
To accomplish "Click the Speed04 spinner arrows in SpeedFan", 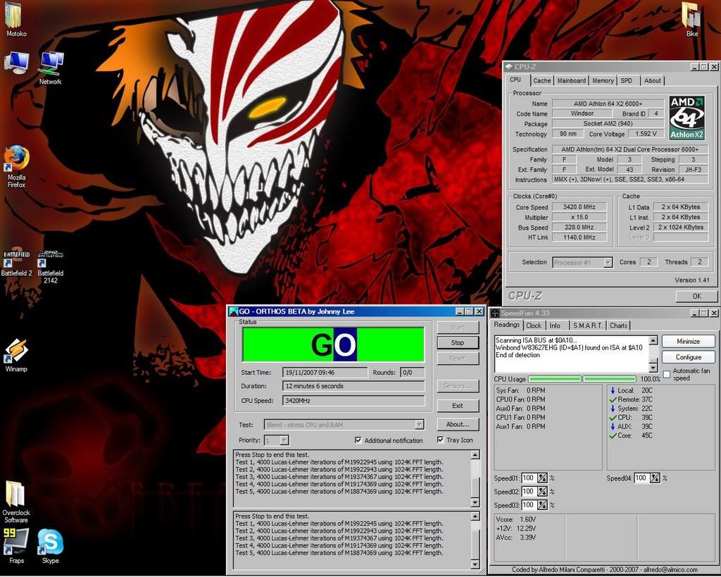I will point(656,478).
